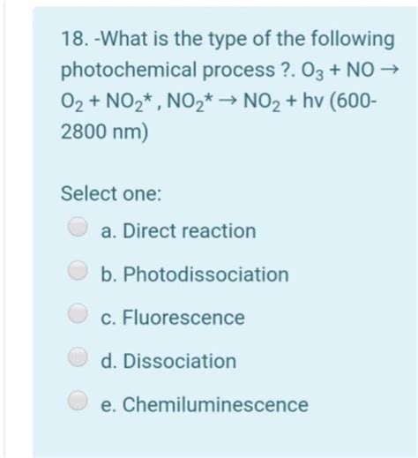This screenshot has height=458, width=418.
Task: Click the 'd. Dissociation' answer text
Action: [168, 361]
